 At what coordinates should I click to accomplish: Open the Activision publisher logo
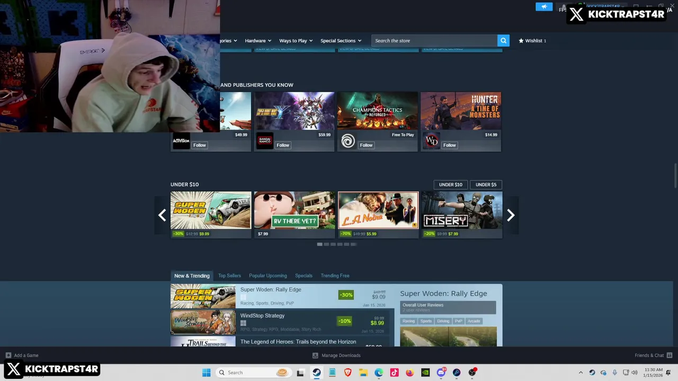point(181,141)
